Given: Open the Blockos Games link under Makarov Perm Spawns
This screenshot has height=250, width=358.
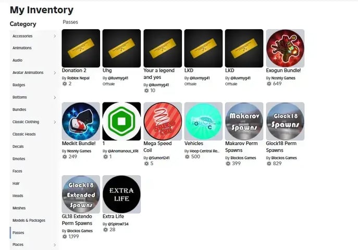Looking at the screenshot, I should pos(243,158).
